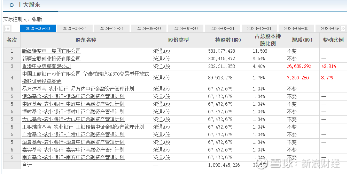The height and width of the screenshot is (174, 350).
Task: Click the 实际控制人：张新 text
Action: pos(22,19)
